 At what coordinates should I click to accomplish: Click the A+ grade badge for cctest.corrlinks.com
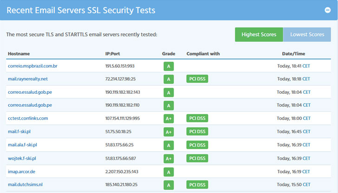tap(169, 119)
